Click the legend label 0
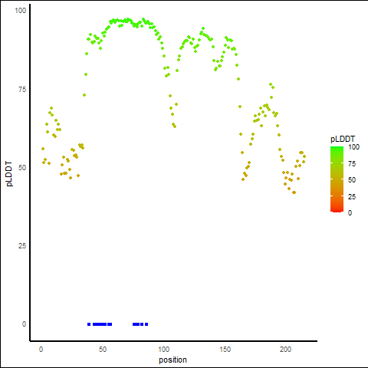Viewport: 368px width, 368px height. 350,213
